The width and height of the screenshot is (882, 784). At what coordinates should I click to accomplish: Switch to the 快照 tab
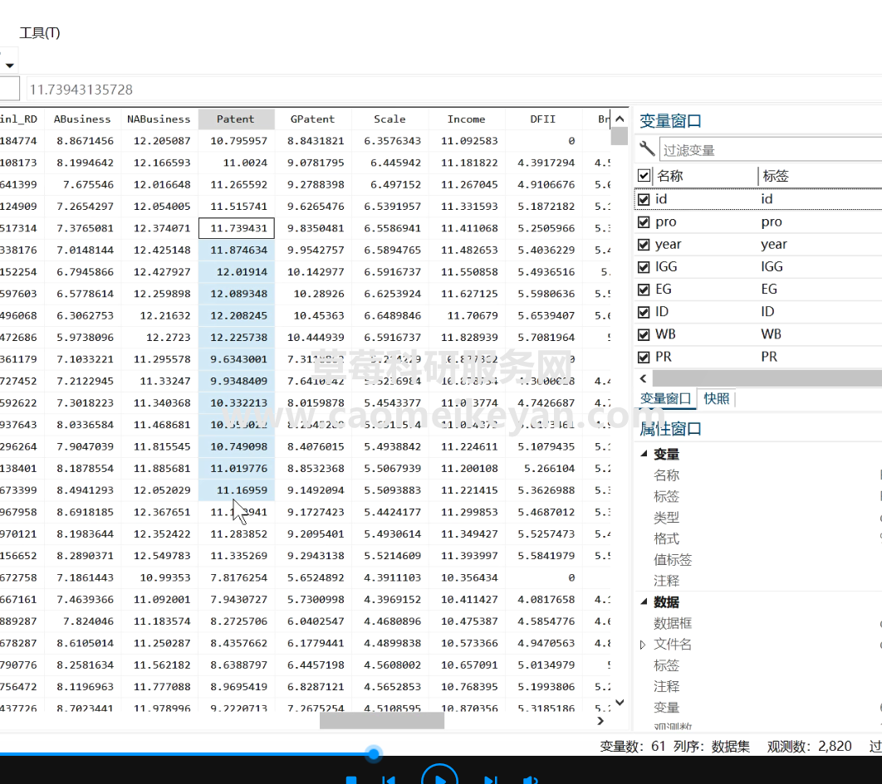[x=716, y=398]
